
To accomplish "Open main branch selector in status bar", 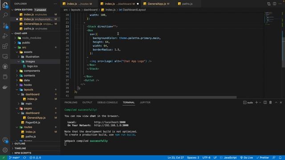I will (x=15, y=158).
